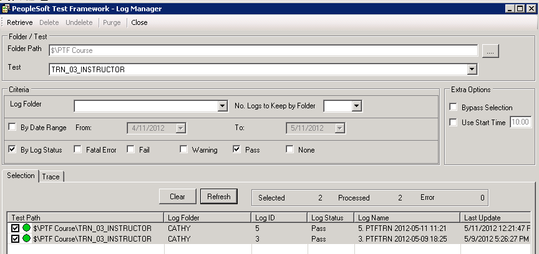This screenshot has width=539, height=254.
Task: Expand the Test dropdown showing TRN_03_INSTRUCTOR
Action: pos(472,69)
